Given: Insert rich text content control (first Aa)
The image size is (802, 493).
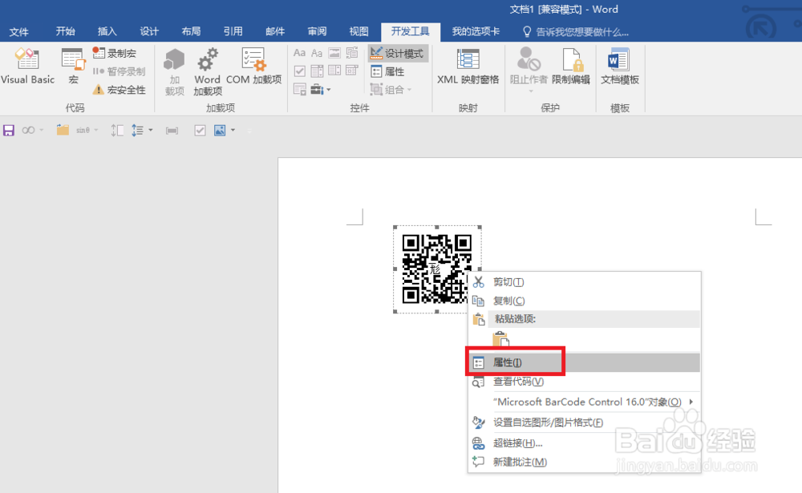Looking at the screenshot, I should (300, 53).
